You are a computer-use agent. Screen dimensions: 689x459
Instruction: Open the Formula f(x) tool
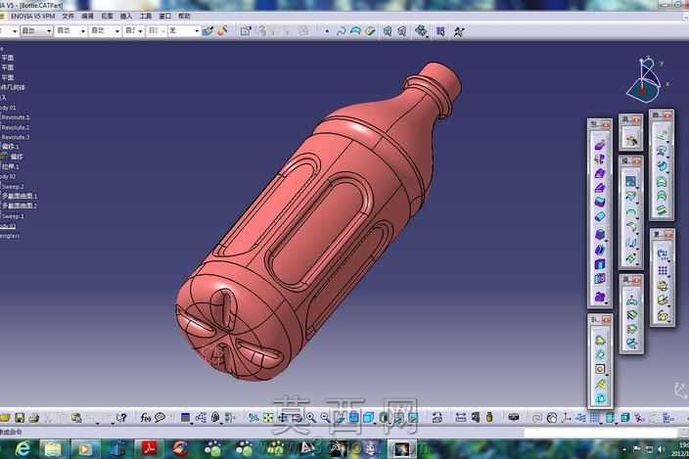(146, 417)
